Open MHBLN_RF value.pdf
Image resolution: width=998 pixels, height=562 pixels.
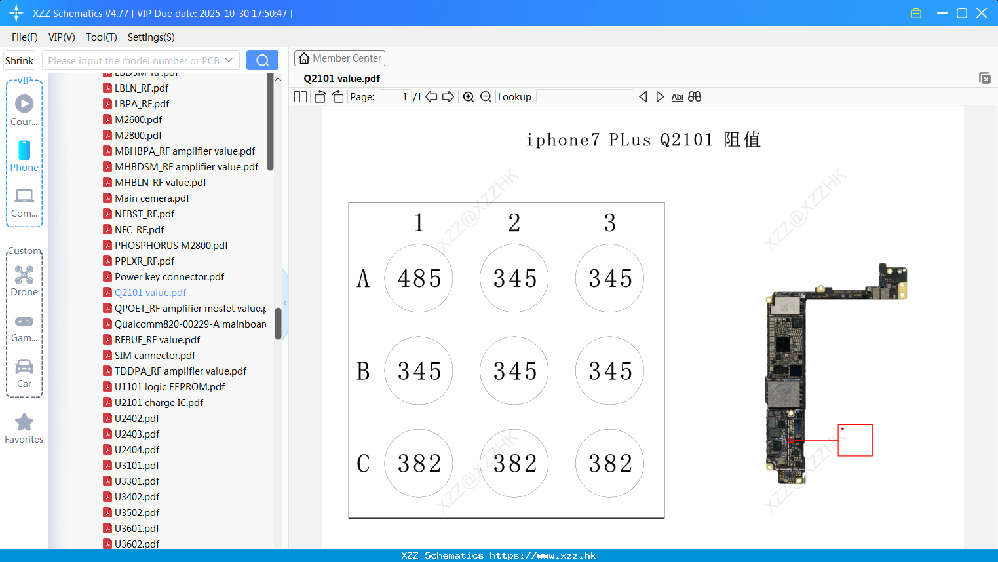tap(161, 182)
